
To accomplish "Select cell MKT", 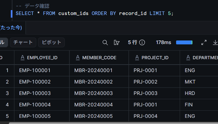I will coord(199,82).
